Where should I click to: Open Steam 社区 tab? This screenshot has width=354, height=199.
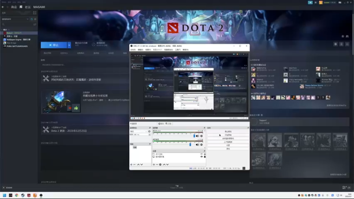click(27, 7)
